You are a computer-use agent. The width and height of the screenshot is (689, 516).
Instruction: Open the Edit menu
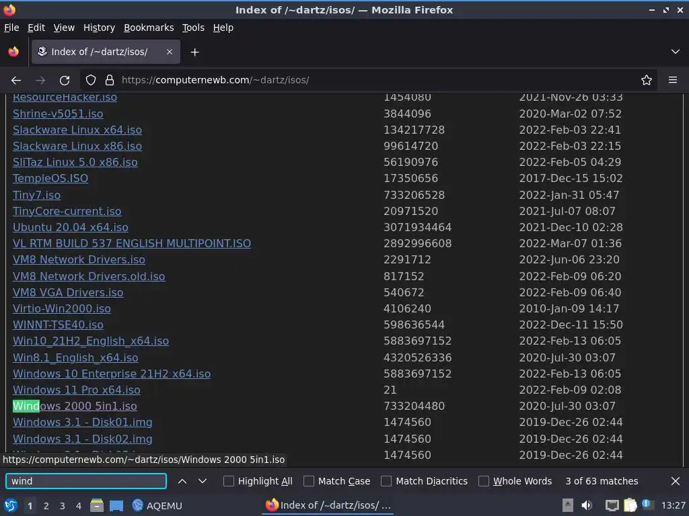[36, 28]
